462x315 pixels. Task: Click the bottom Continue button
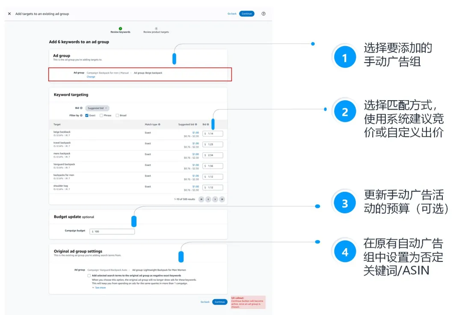coord(219,302)
